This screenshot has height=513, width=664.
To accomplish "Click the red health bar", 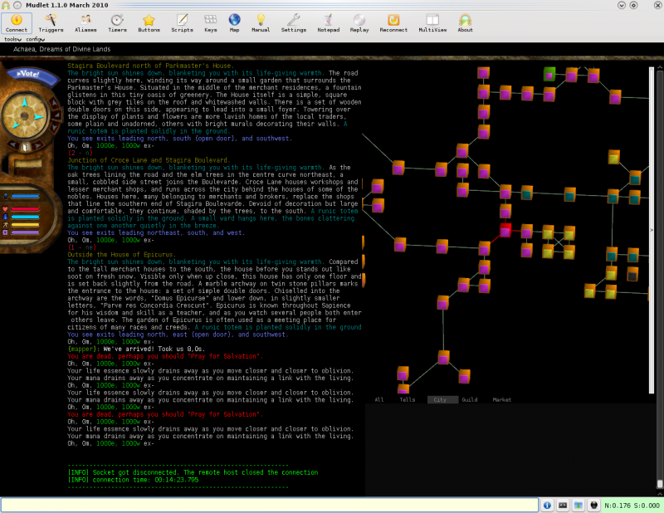I will tap(25, 209).
